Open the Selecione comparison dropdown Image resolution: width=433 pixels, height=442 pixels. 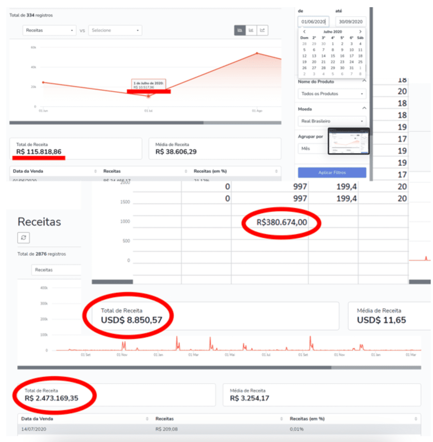coord(115,30)
